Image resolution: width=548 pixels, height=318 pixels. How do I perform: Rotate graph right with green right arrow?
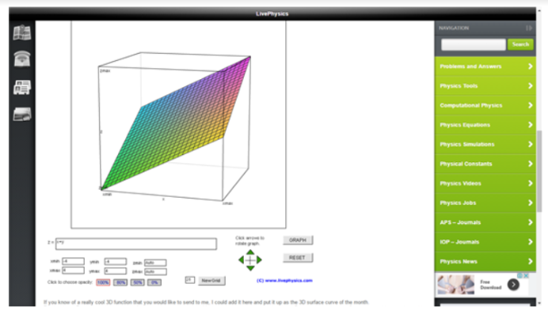tap(259, 259)
